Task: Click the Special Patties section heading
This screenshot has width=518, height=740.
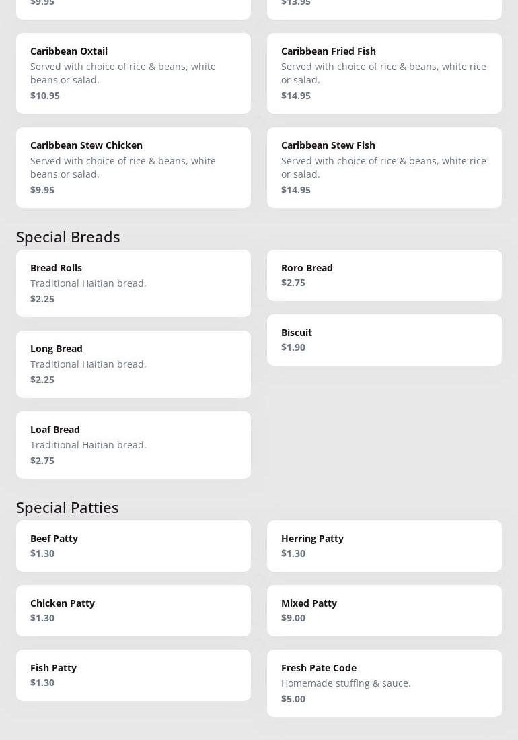Action: click(x=67, y=508)
